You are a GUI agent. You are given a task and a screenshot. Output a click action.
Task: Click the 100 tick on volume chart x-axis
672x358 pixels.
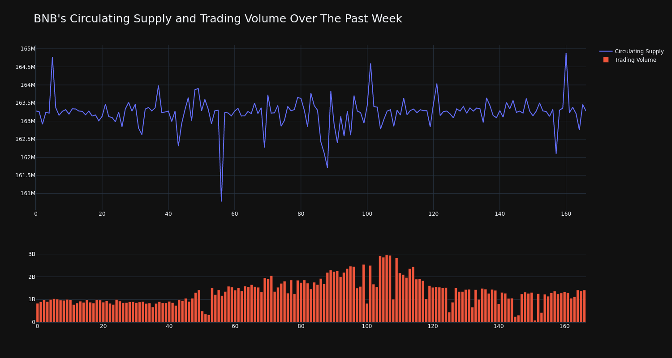(x=367, y=326)
